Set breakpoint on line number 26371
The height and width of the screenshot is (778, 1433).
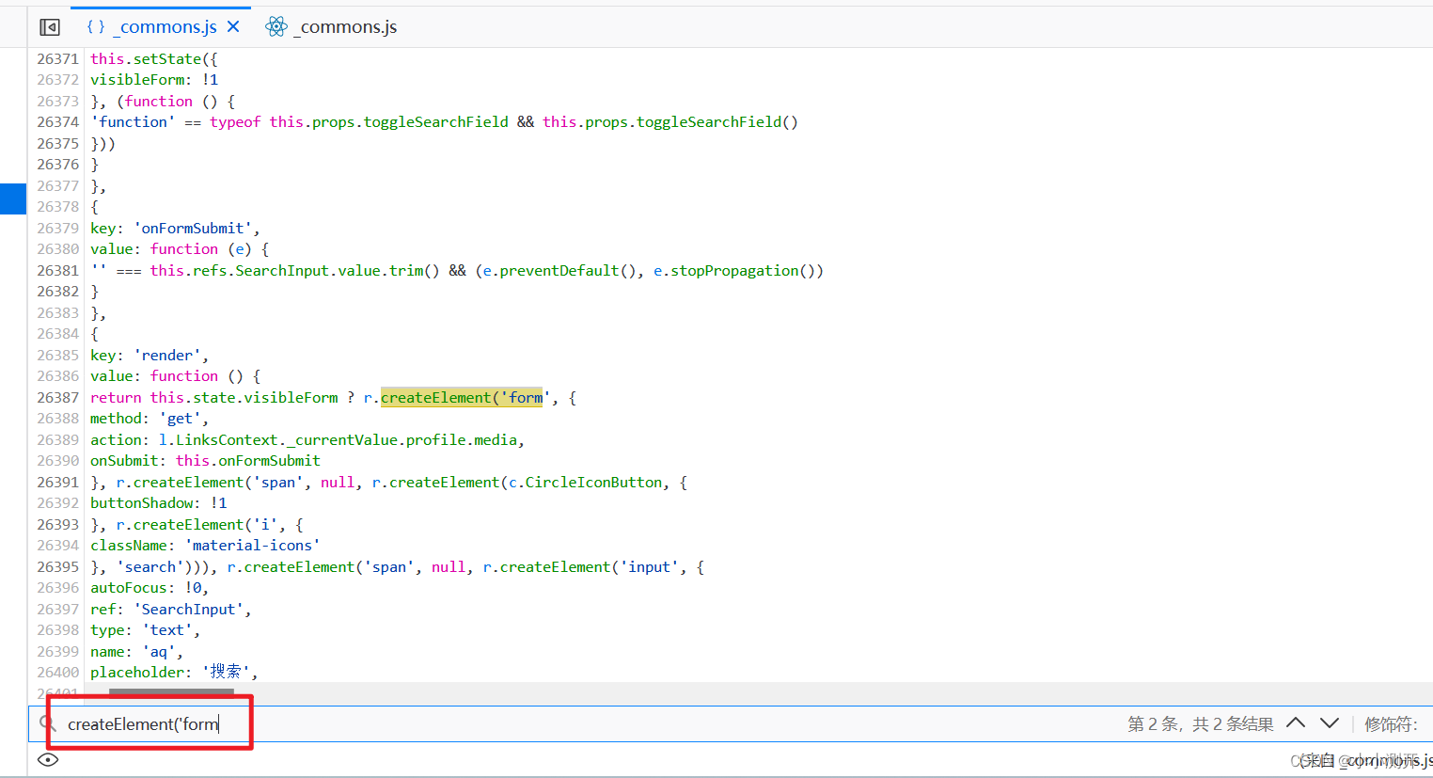pos(58,58)
